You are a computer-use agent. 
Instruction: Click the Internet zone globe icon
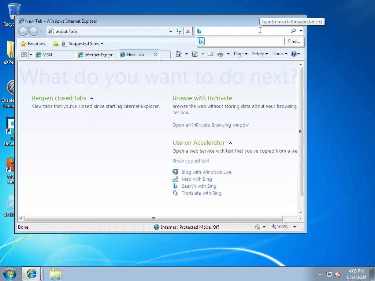(157, 227)
